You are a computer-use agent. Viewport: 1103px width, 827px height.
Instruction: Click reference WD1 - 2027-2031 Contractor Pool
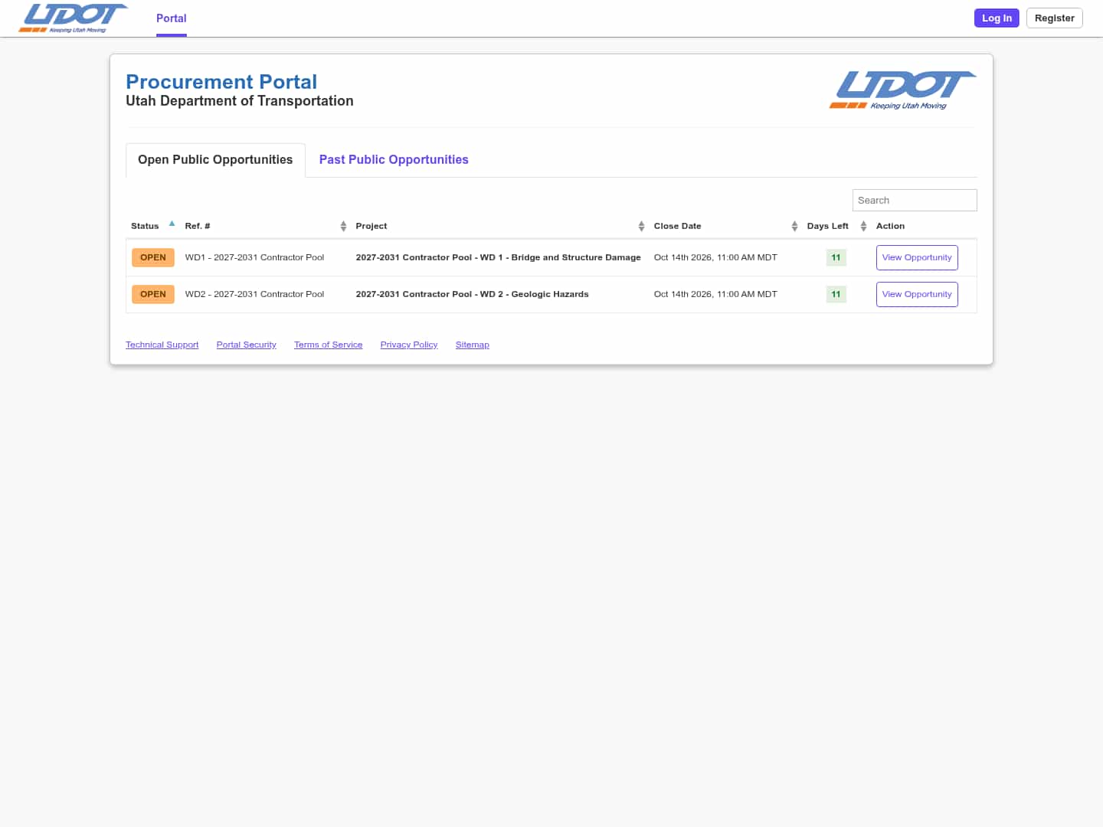pos(254,257)
